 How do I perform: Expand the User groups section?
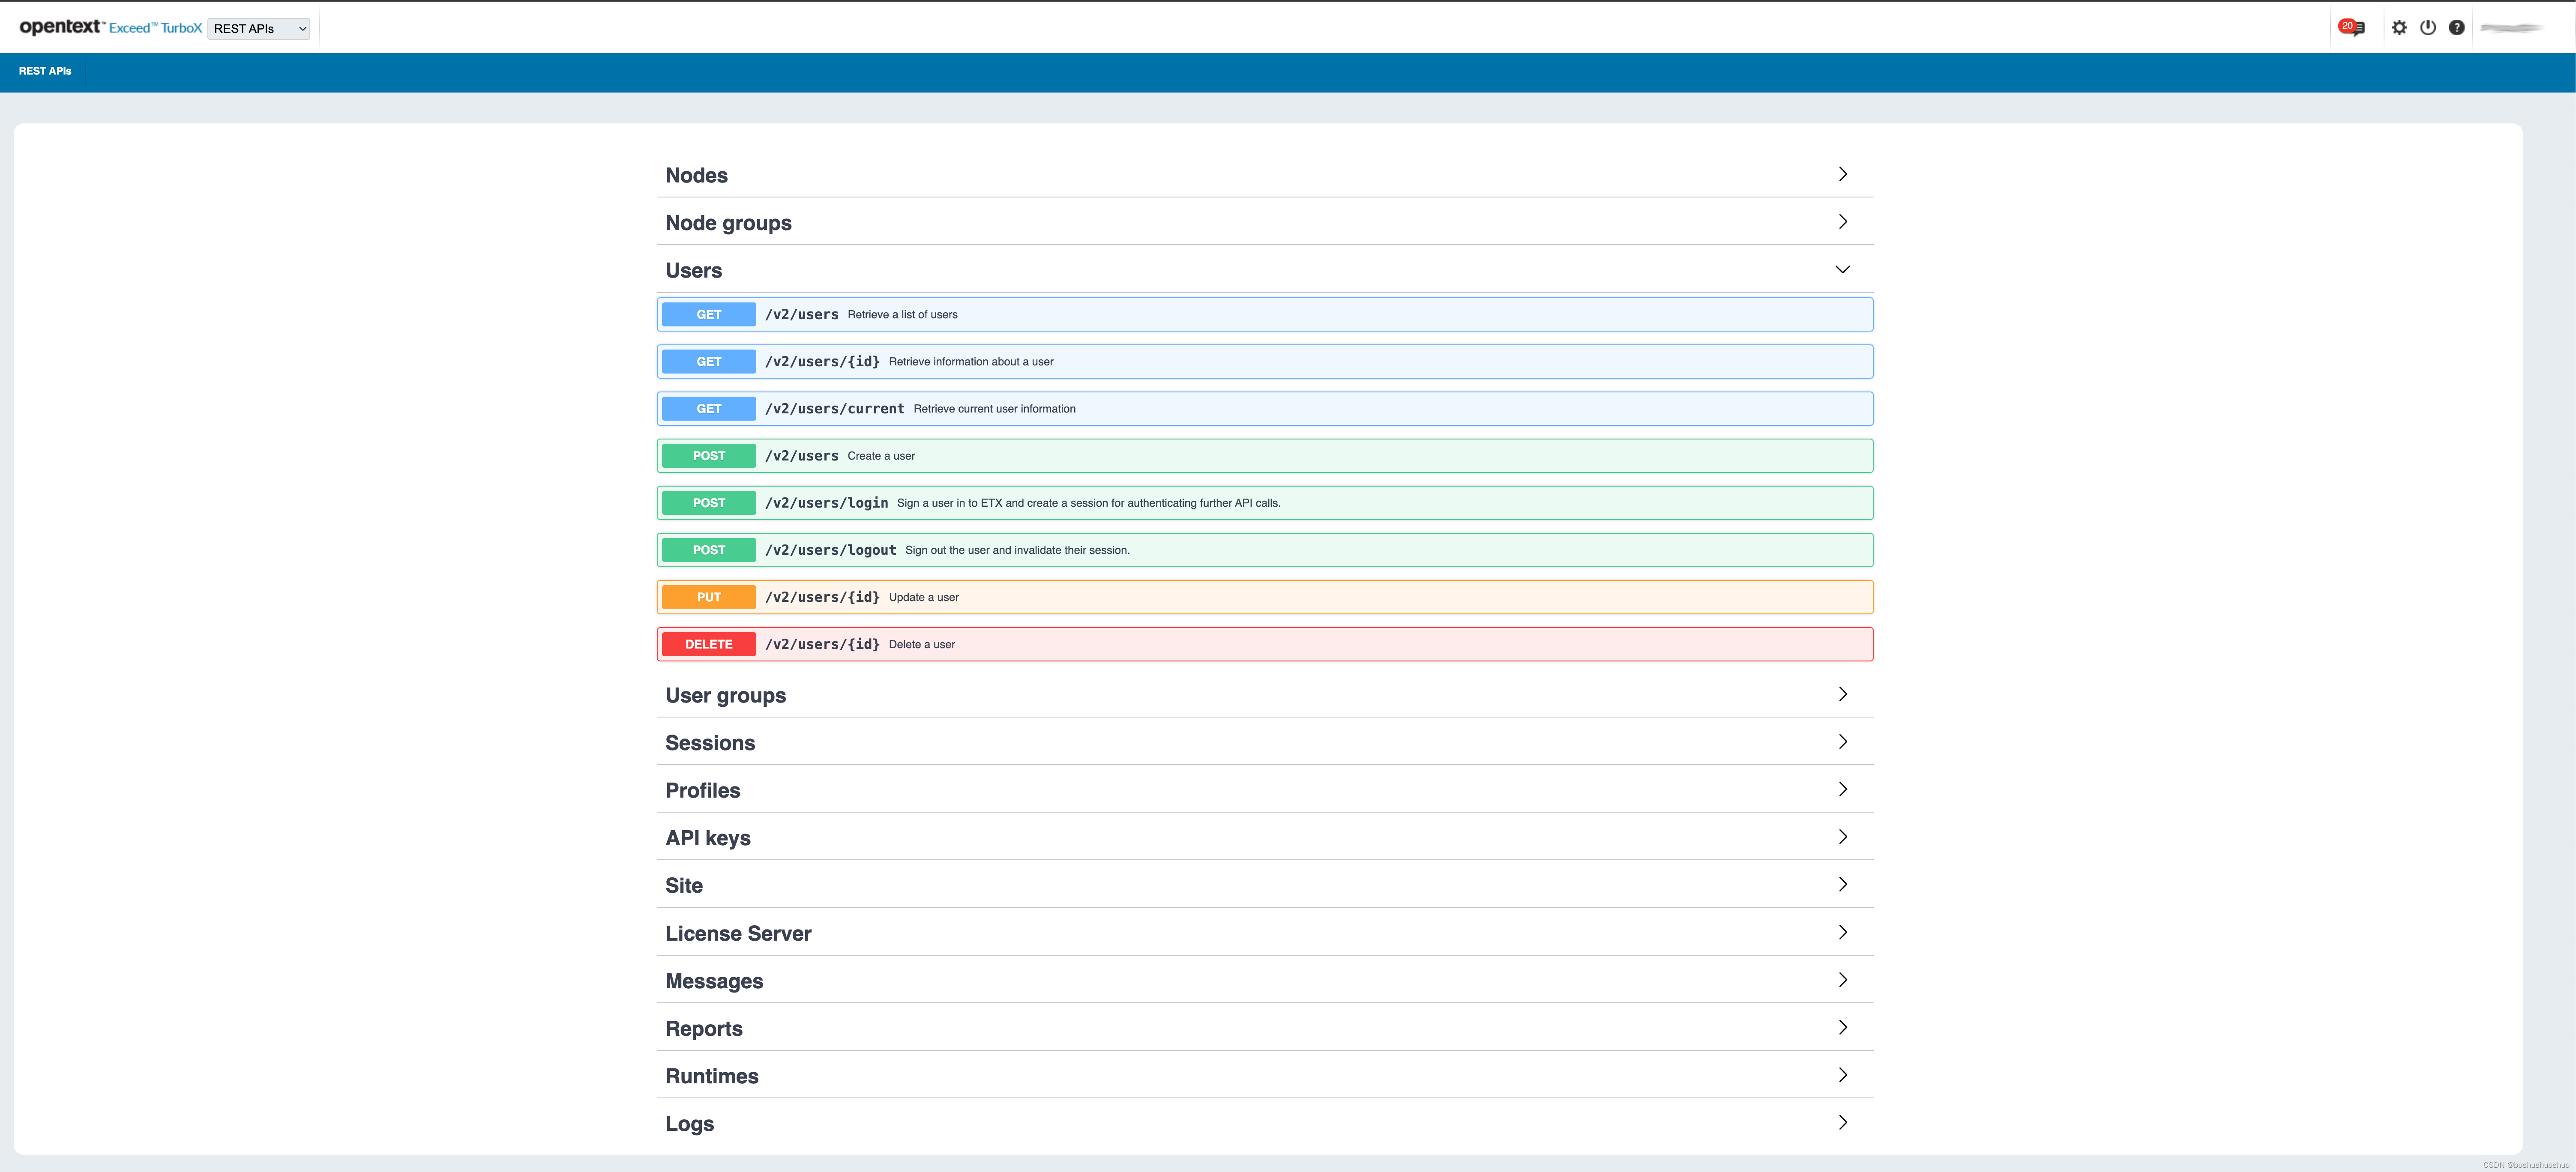point(1264,695)
